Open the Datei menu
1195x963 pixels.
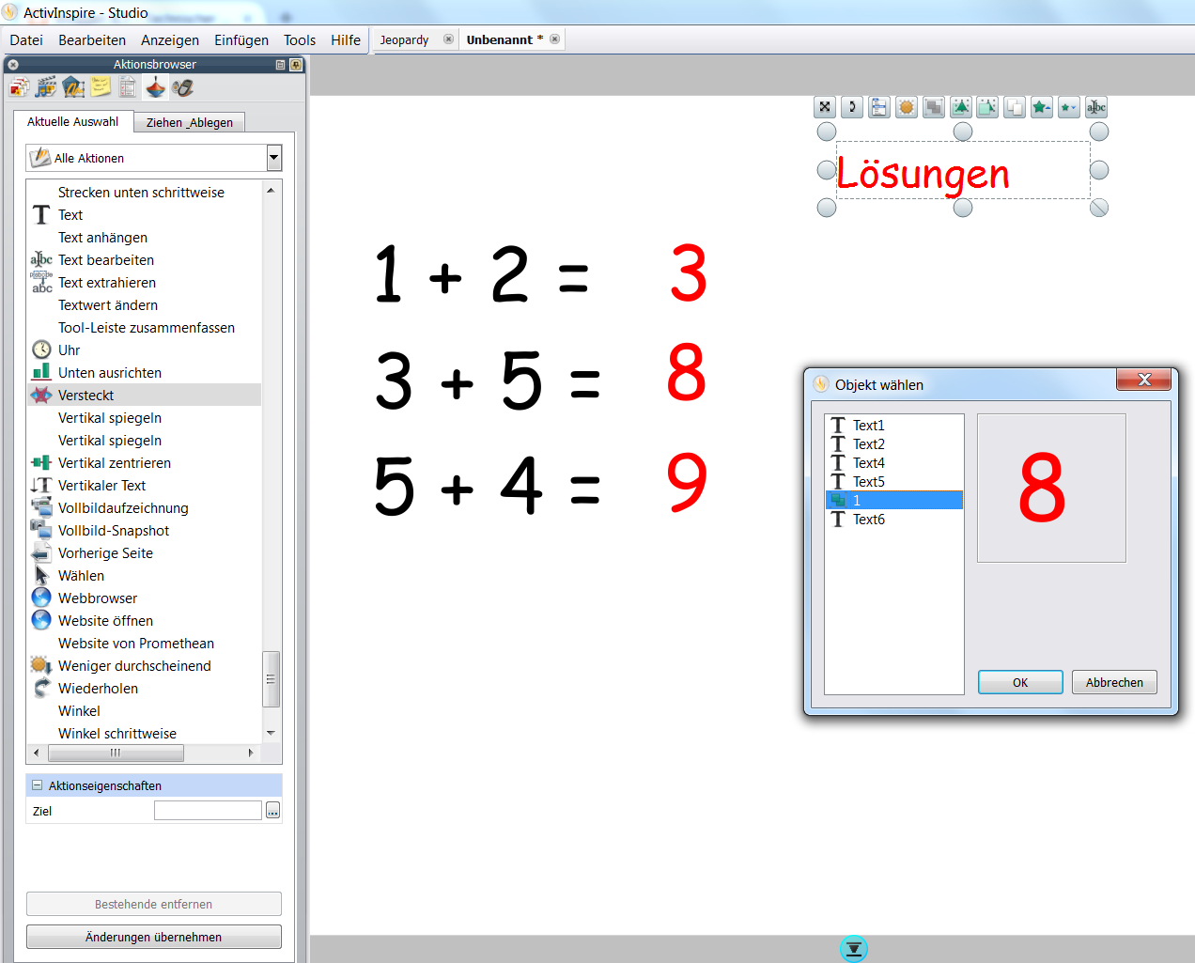[26, 40]
